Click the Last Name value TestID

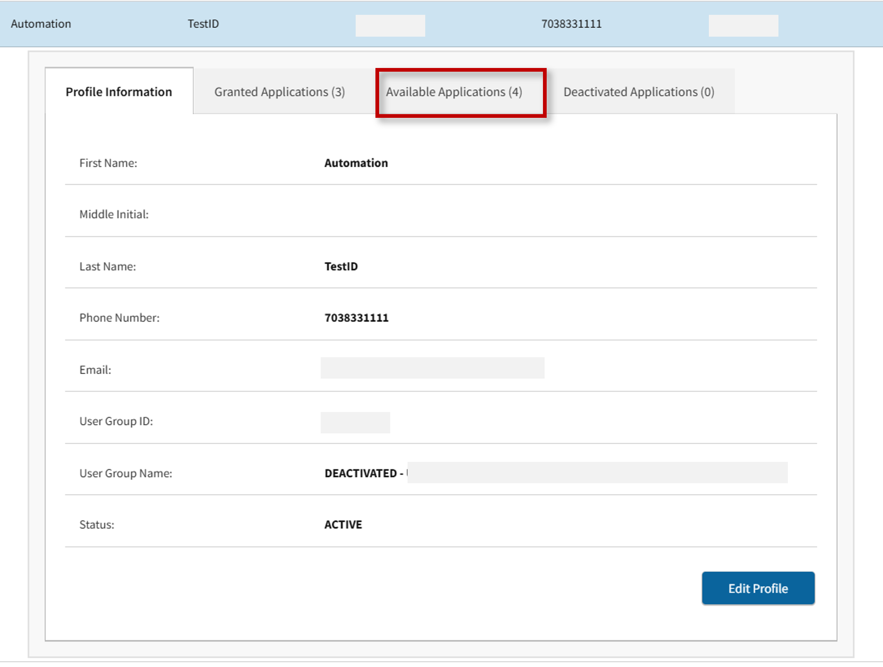[x=341, y=267]
